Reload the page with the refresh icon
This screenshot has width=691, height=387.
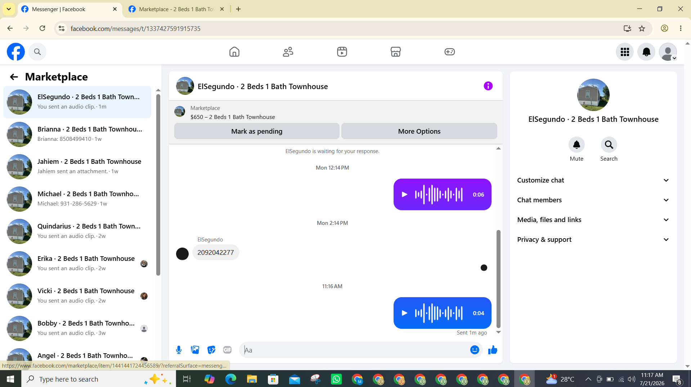(x=42, y=28)
